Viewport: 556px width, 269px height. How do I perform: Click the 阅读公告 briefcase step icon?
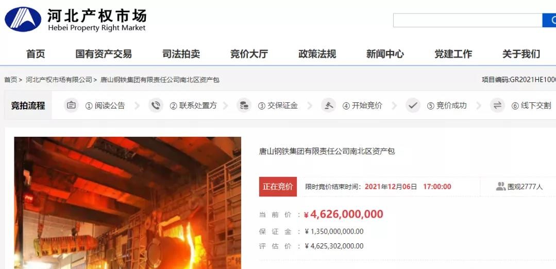pos(71,105)
